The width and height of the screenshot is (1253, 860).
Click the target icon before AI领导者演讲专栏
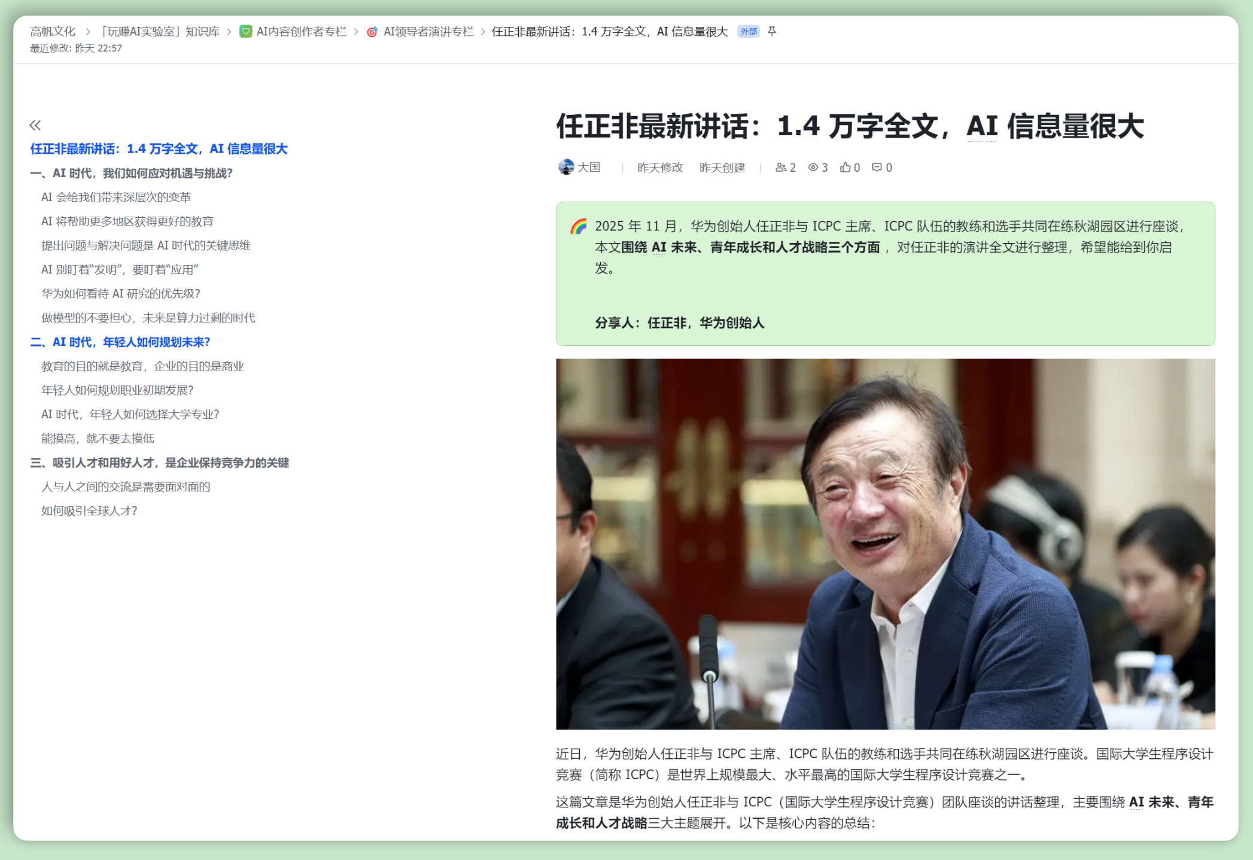(x=372, y=32)
